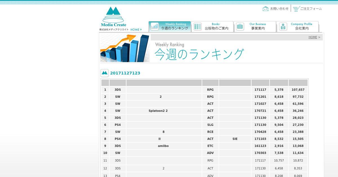Click sales value 107,657 in rank 1
This screenshot has height=177, width=338.
(298, 90)
